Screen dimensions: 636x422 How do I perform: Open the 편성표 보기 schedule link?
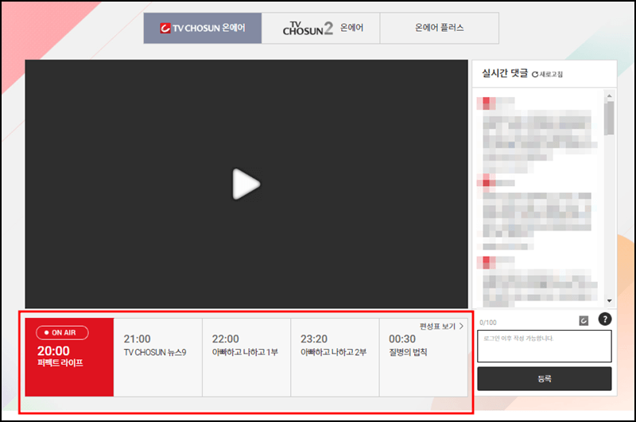[x=441, y=327]
